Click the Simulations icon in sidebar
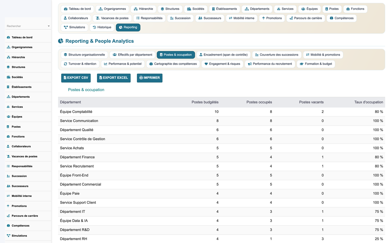392x243 pixels. 8,236
